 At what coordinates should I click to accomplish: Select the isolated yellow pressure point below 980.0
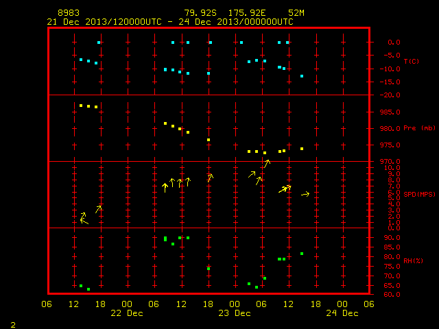(x=209, y=140)
